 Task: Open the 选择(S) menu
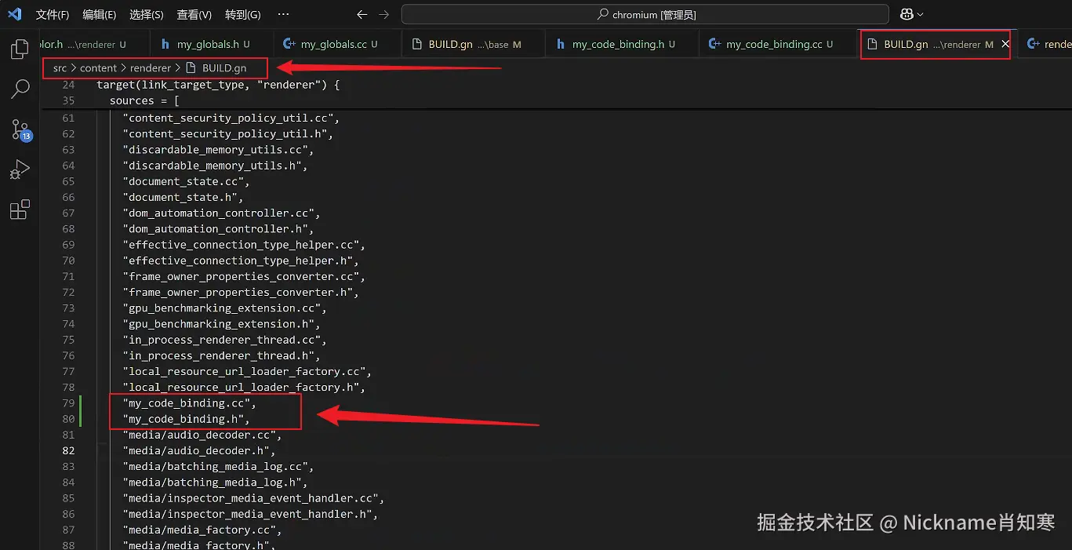tap(147, 14)
